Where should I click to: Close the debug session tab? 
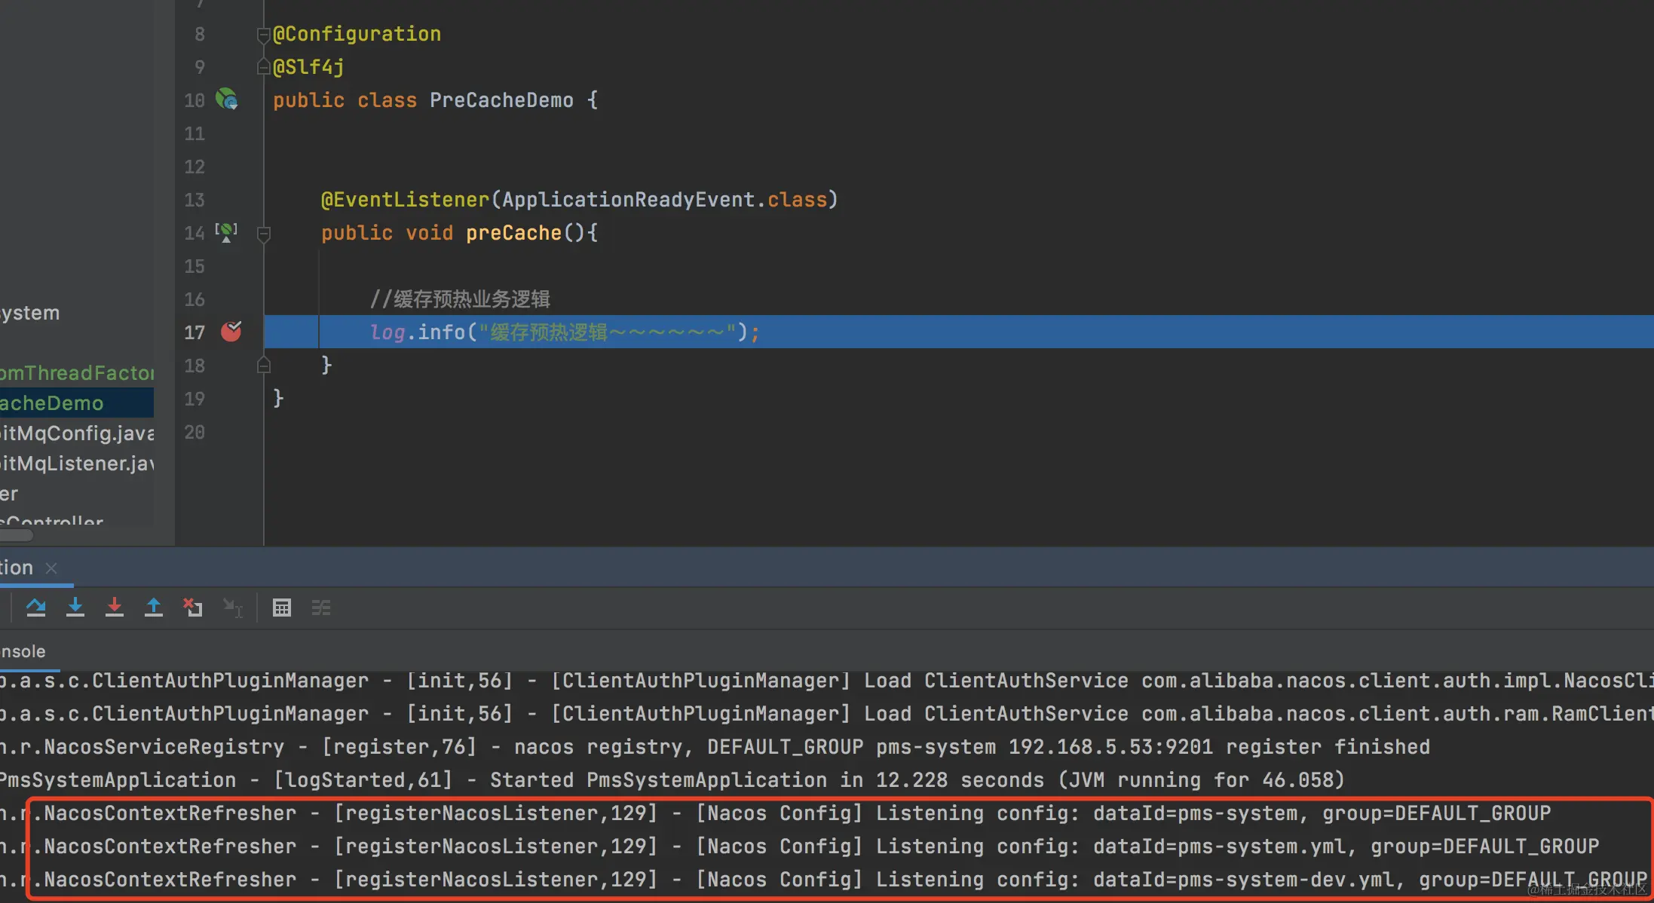[x=51, y=568]
